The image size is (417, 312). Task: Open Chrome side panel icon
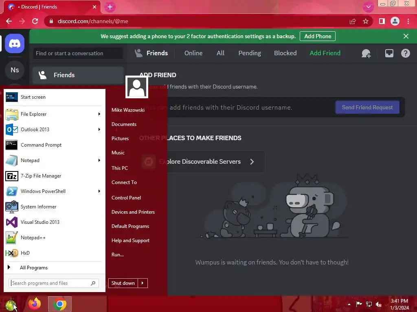pos(382,21)
